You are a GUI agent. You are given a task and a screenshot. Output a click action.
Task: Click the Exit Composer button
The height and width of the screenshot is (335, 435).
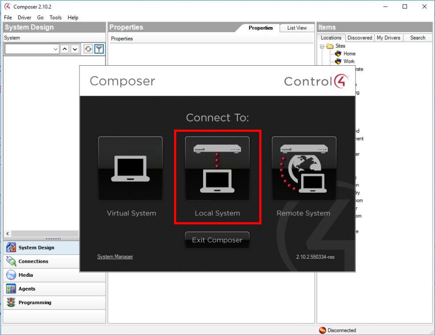pyautogui.click(x=217, y=240)
